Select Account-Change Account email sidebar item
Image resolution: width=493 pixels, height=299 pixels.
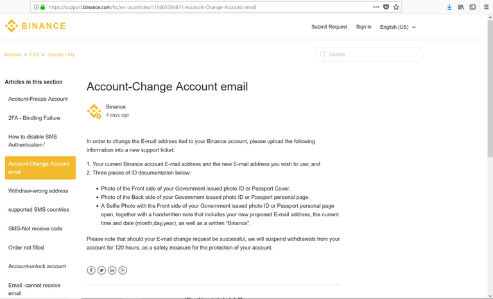coord(40,168)
